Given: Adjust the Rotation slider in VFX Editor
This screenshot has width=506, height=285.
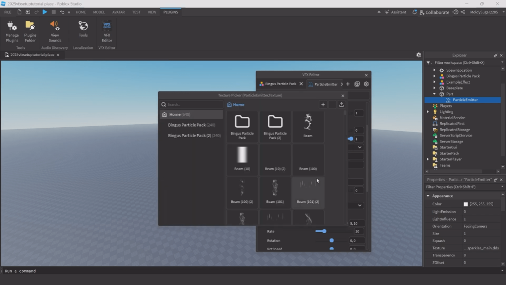Looking at the screenshot, I should click(x=332, y=241).
